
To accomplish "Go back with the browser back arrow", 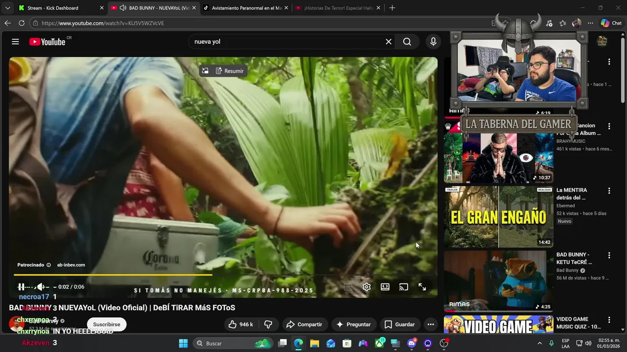I will click(x=7, y=23).
